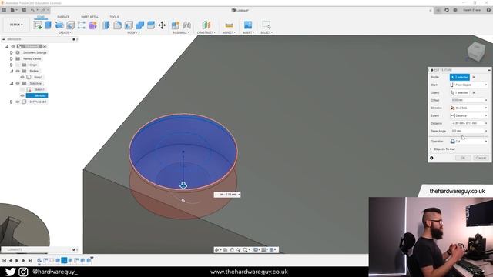The image size is (493, 277).
Task: Select the Revolve tool icon
Action: click(59, 25)
